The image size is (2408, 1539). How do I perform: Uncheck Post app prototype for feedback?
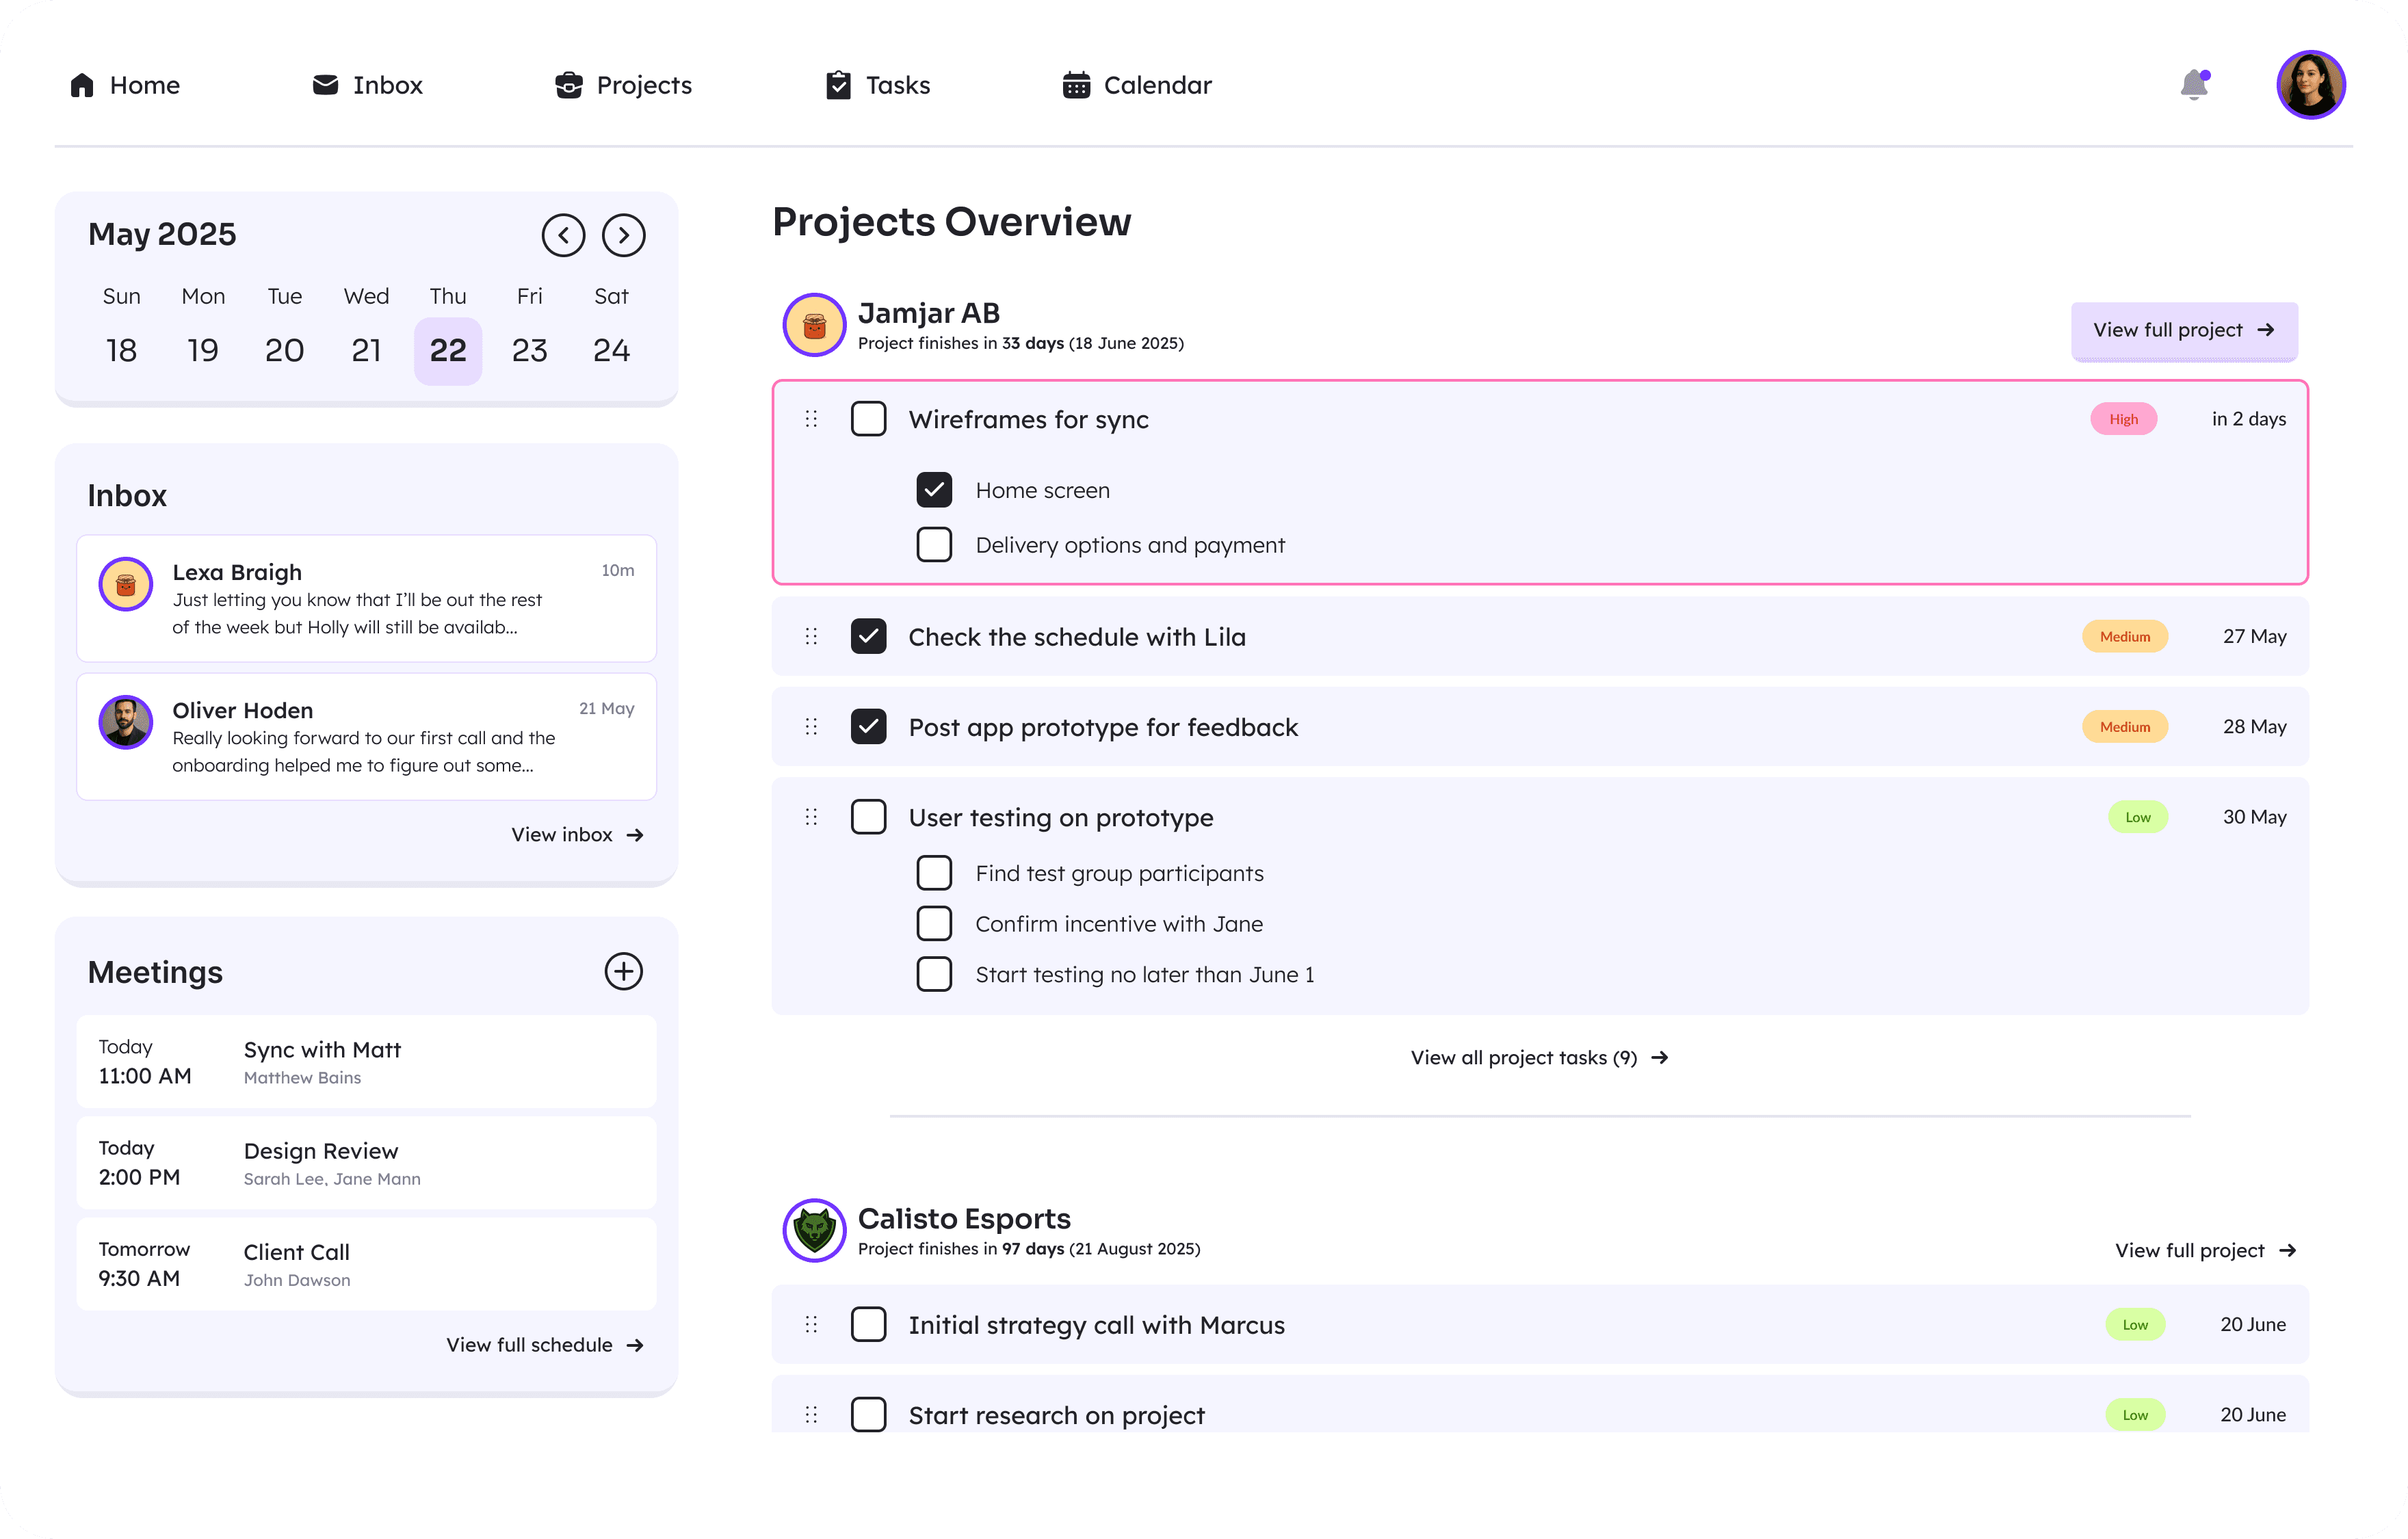click(x=868, y=727)
